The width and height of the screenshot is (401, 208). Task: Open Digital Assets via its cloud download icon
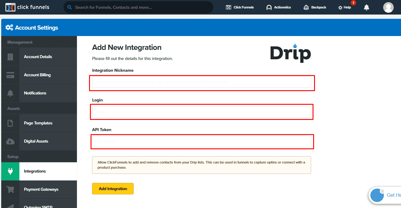pyautogui.click(x=10, y=141)
